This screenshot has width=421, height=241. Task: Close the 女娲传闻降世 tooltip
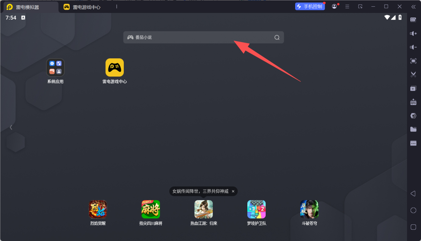point(233,191)
